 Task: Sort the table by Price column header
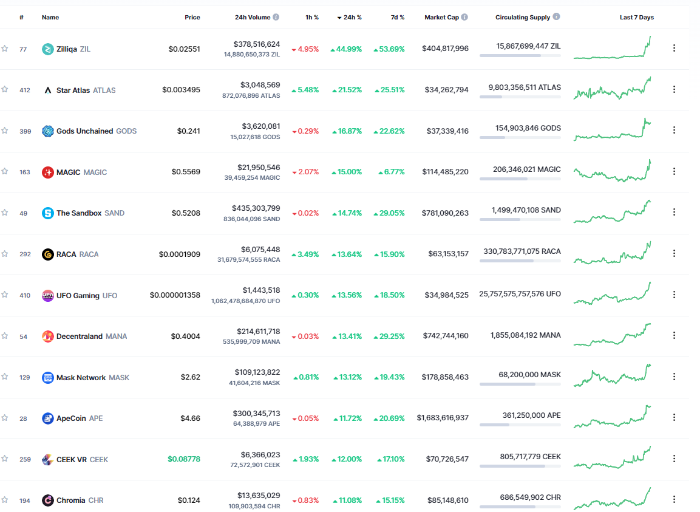[x=192, y=18]
